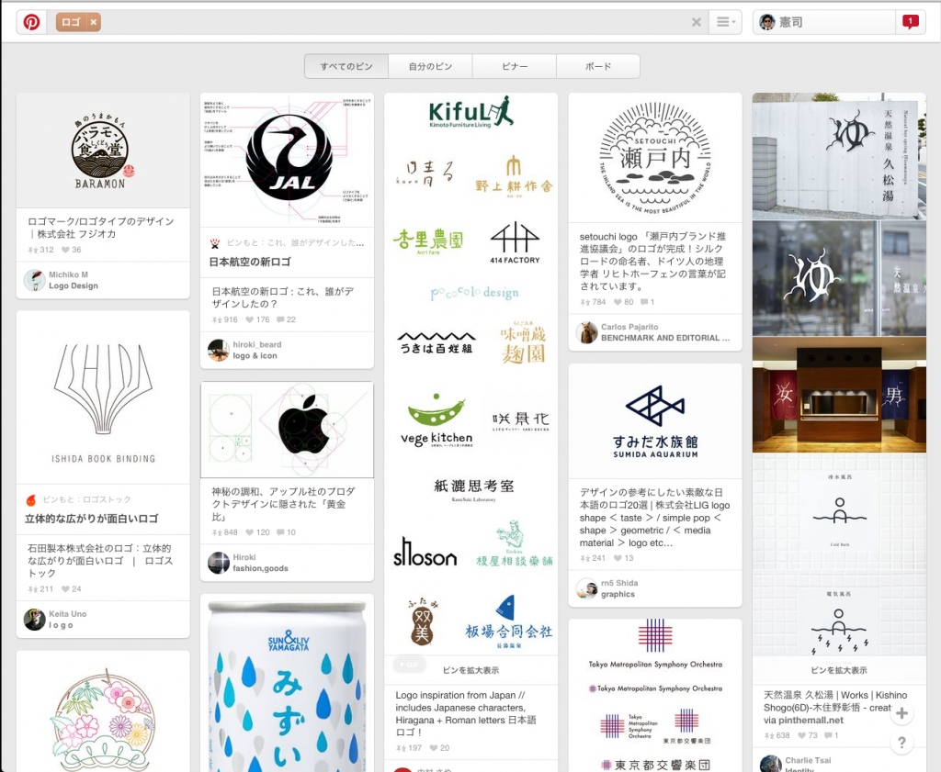
Task: Switch to the 自分のピン tab
Action: coord(430,66)
